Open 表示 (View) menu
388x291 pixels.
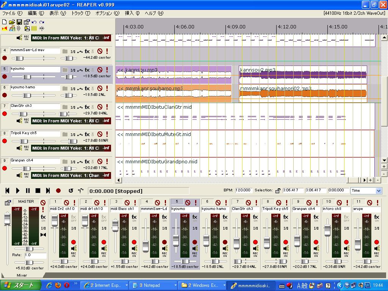coord(58,13)
